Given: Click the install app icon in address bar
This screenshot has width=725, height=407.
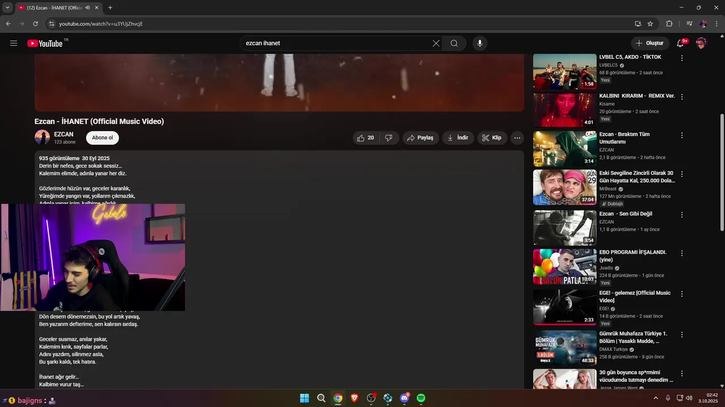Looking at the screenshot, I should click(638, 24).
